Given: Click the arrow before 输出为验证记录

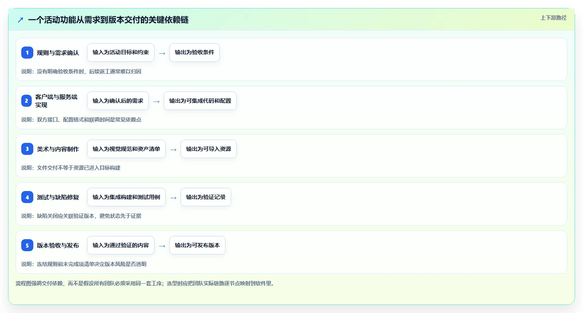Looking at the screenshot, I should coord(173,197).
